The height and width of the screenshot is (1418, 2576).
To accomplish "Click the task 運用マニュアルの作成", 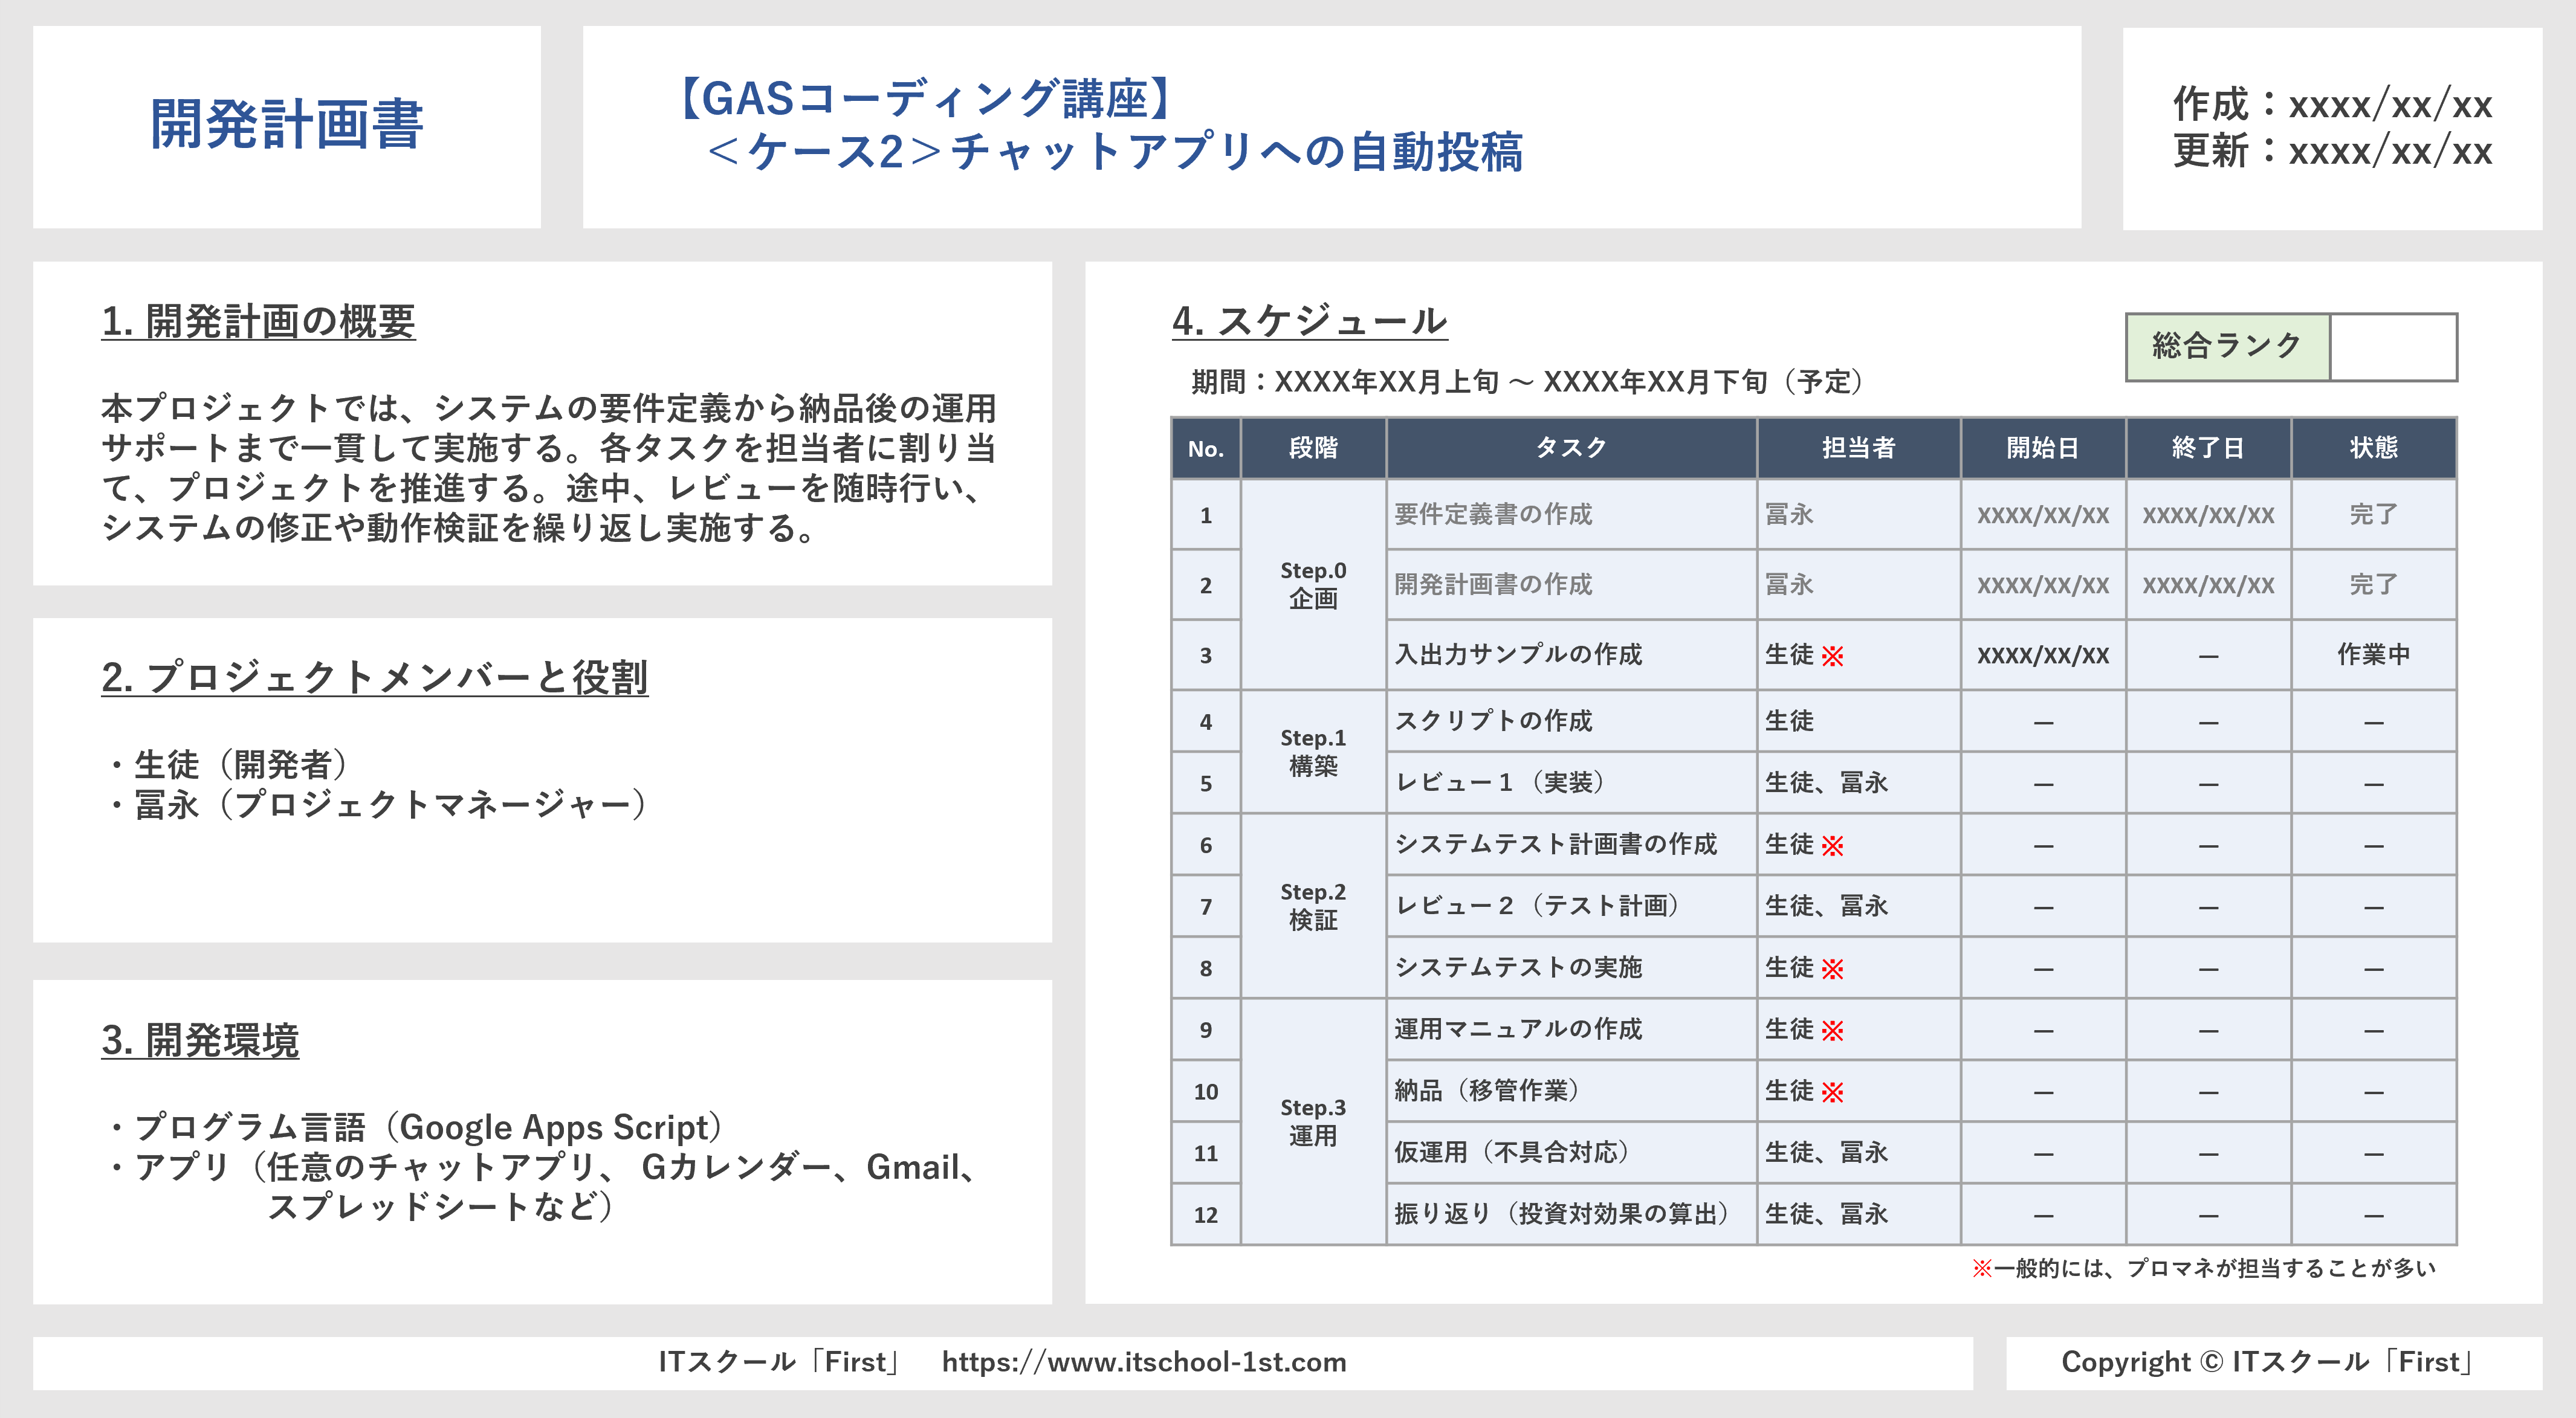I will point(1518,1030).
